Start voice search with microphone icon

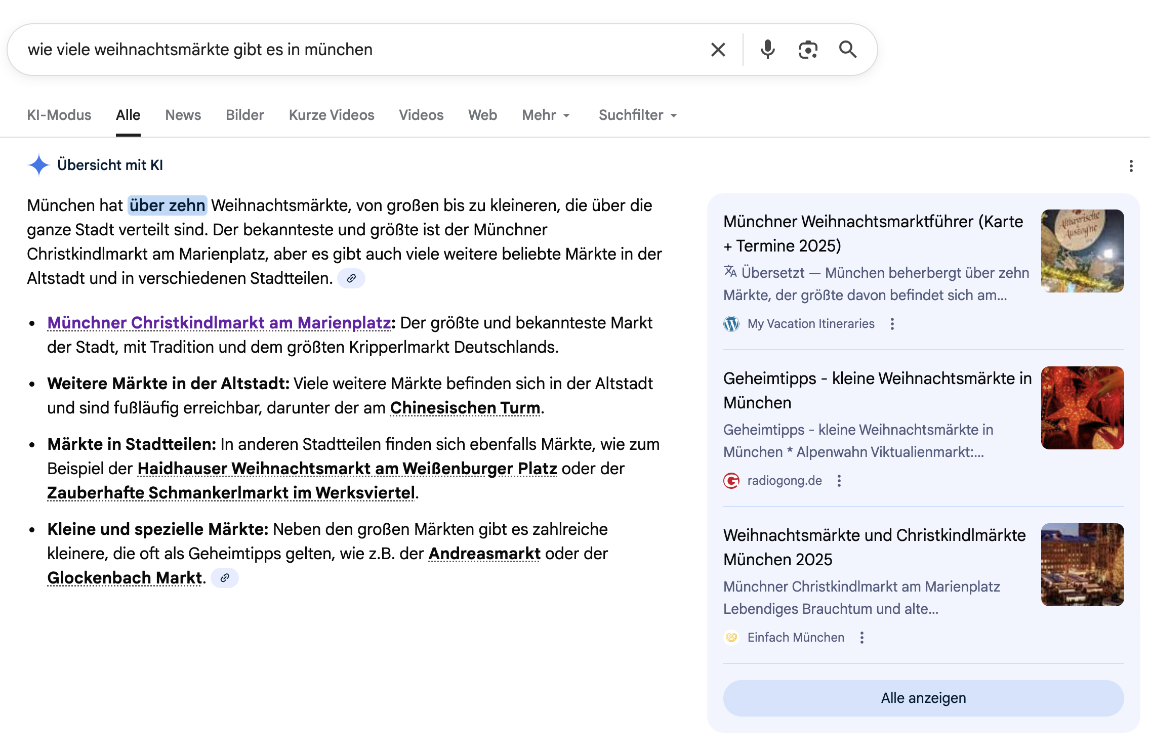click(767, 50)
